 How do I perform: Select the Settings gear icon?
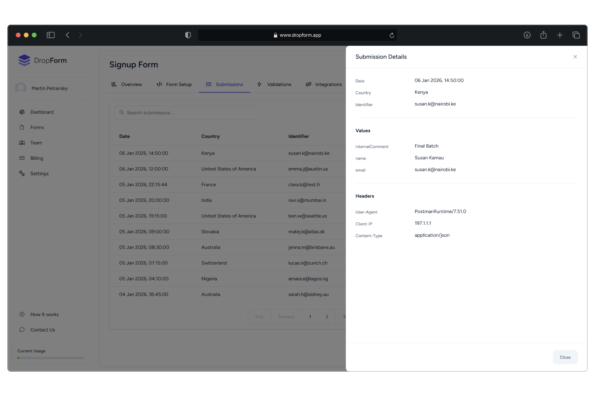point(22,174)
